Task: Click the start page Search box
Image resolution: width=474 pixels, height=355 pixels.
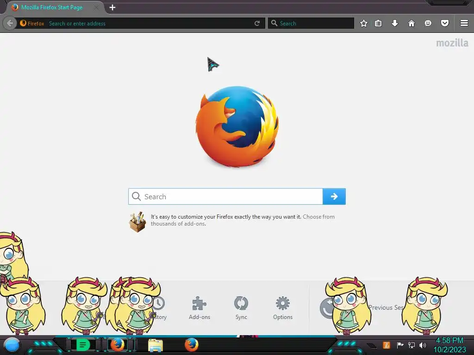Action: (x=225, y=196)
